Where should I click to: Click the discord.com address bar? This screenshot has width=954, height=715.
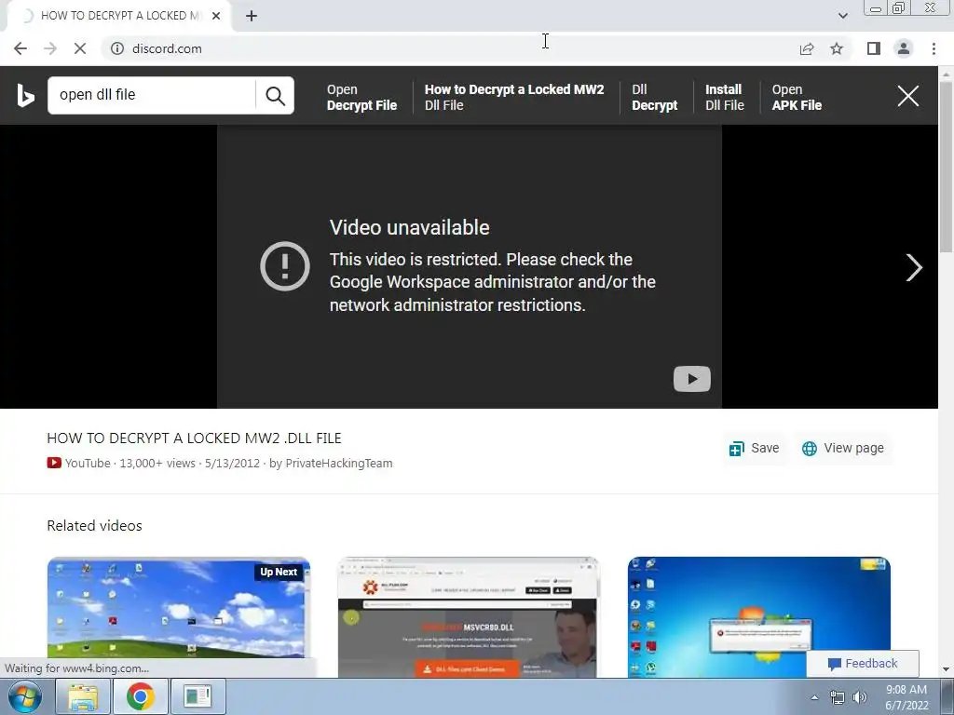click(x=167, y=48)
